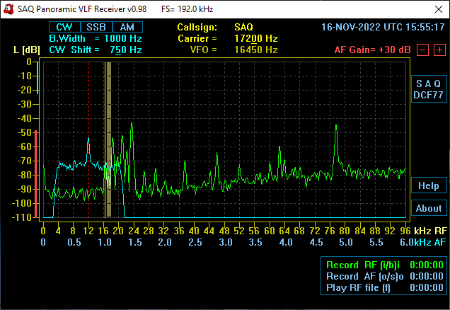Image resolution: width=450 pixels, height=310 pixels.
Task: Click the Play RF file (f) line
Action: tap(385, 287)
